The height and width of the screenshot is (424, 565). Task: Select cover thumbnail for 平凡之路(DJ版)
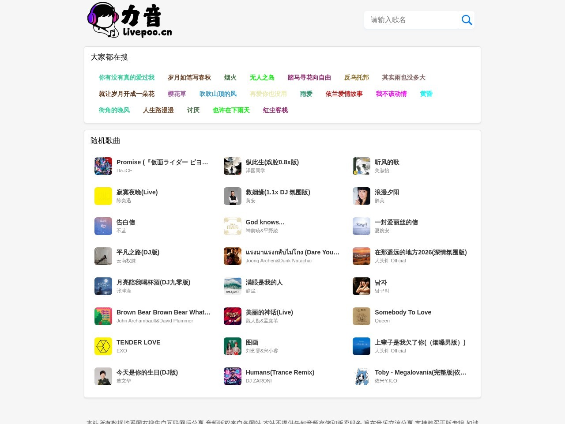tap(103, 256)
